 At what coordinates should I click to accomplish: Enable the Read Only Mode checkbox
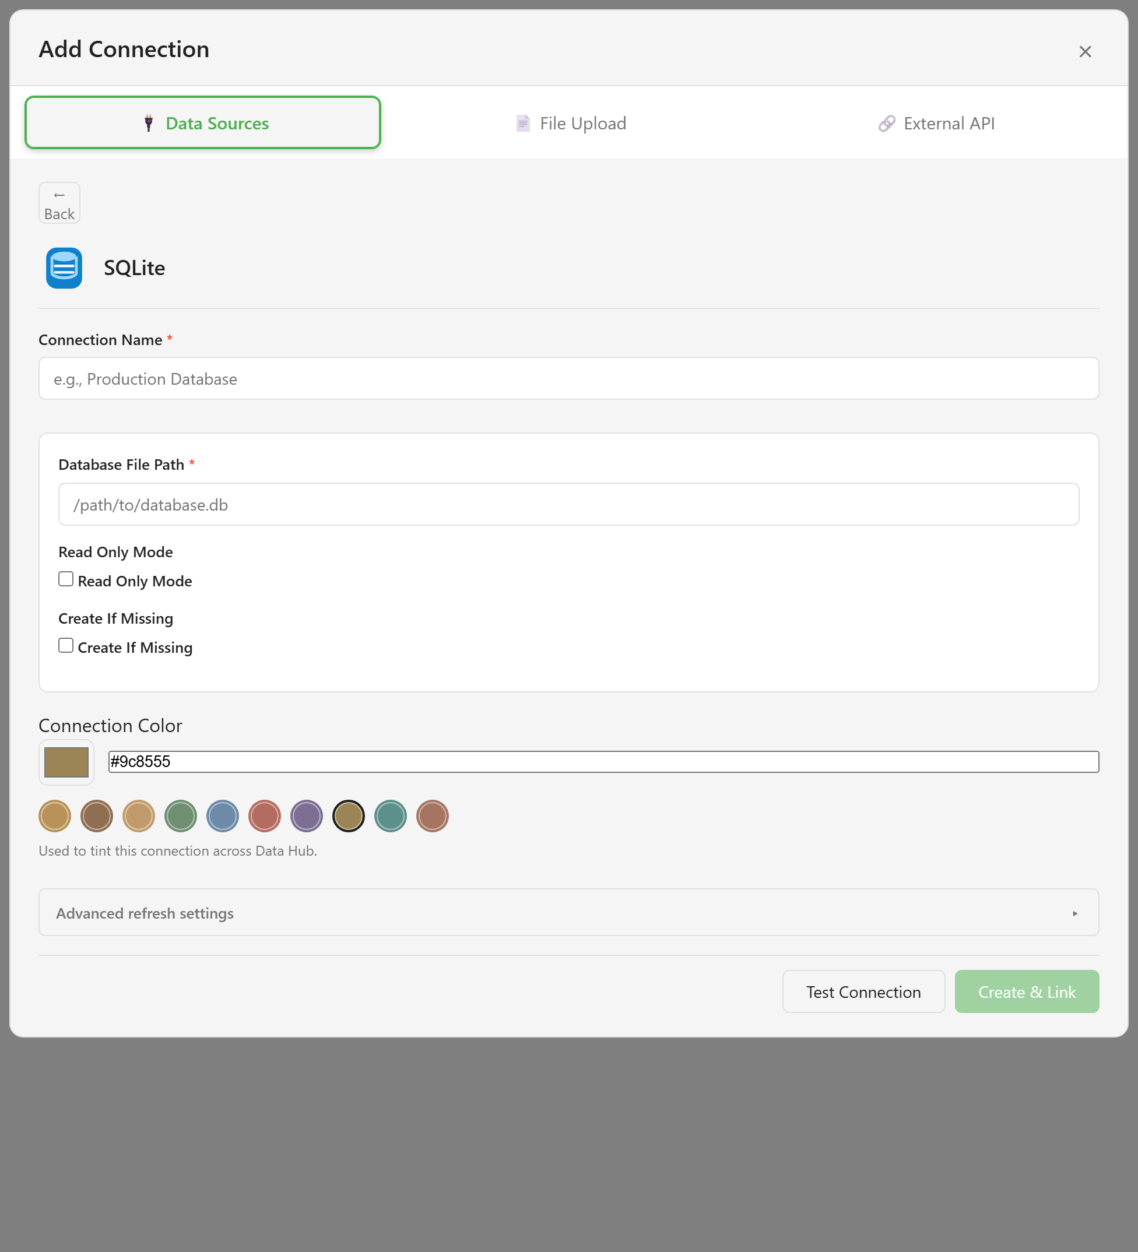tap(66, 579)
